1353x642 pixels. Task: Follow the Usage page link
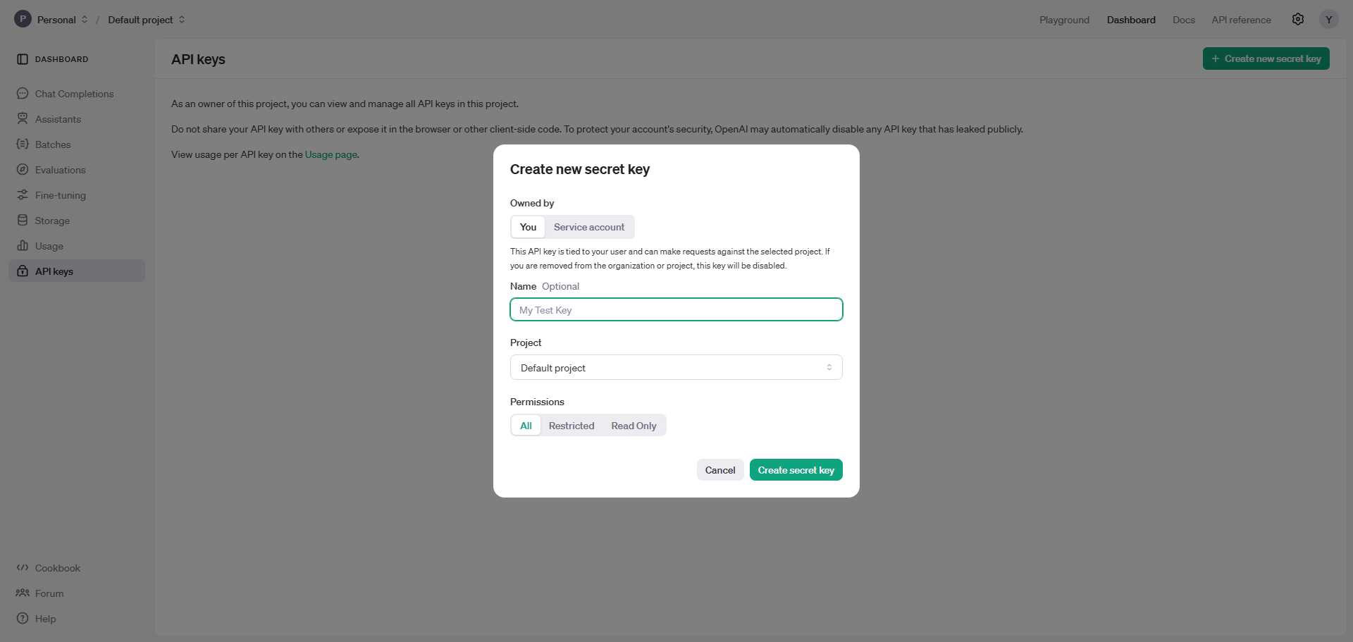[330, 155]
